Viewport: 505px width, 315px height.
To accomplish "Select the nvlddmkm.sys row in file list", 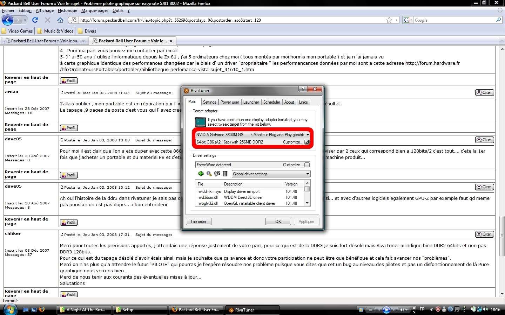I will click(x=250, y=191).
